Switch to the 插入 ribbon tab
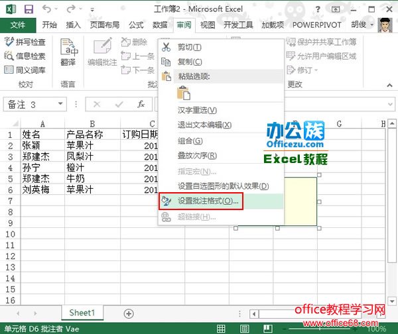Image resolution: width=398 pixels, height=334 pixels. 74,25
